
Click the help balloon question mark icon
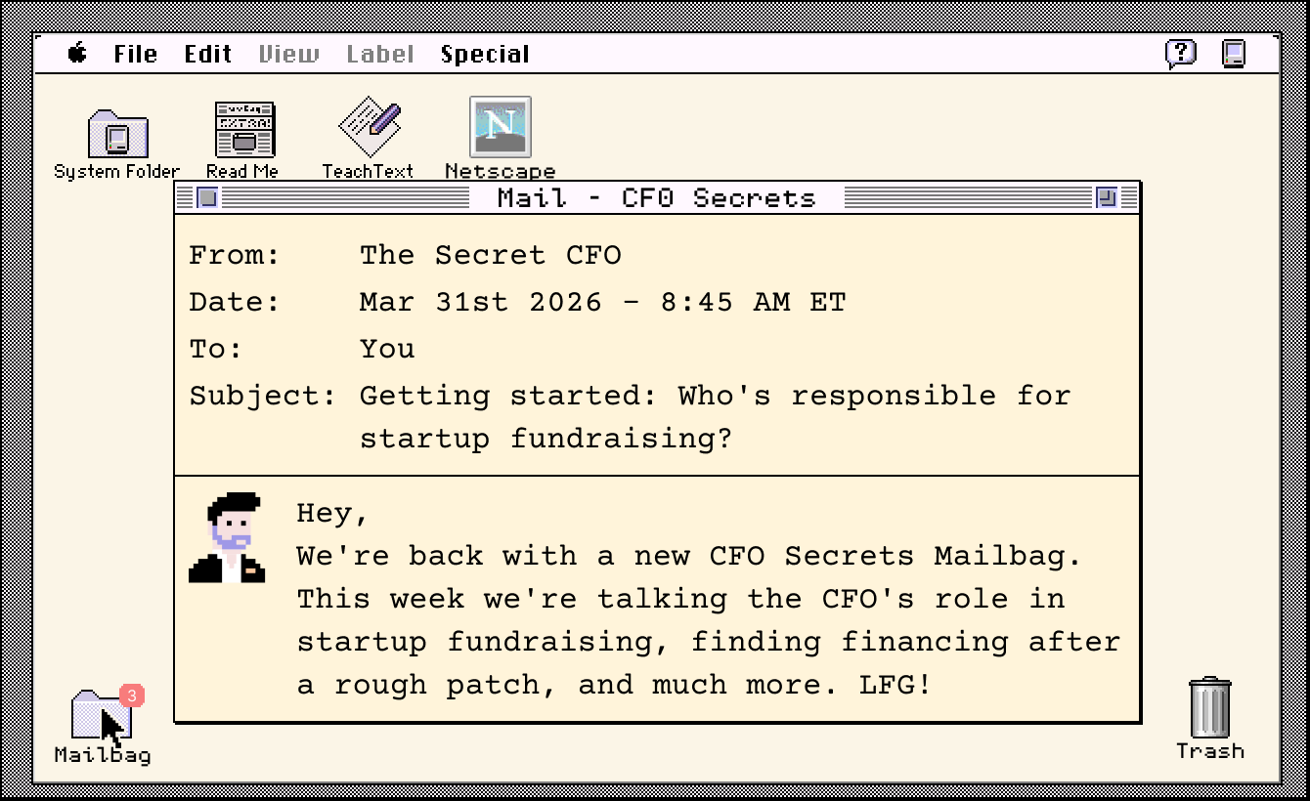pyautogui.click(x=1181, y=53)
